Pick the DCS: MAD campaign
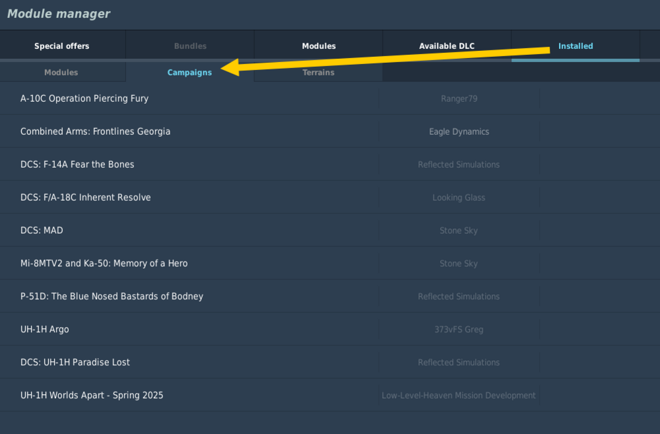The image size is (660, 434). pyautogui.click(x=42, y=231)
